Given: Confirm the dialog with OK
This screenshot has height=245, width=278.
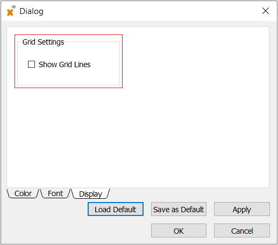Looking at the screenshot, I should tap(179, 230).
